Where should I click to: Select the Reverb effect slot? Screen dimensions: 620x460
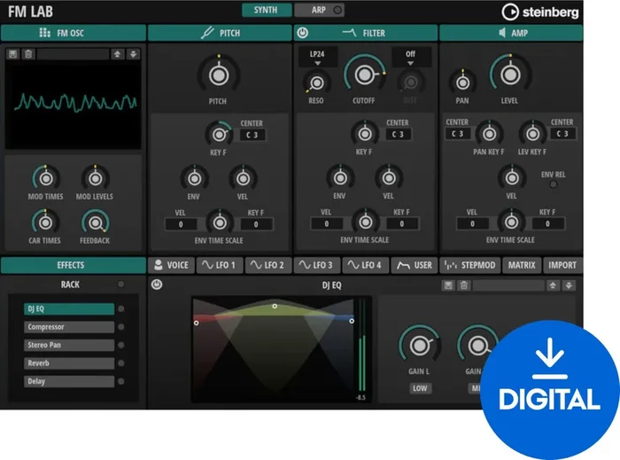click(x=69, y=363)
